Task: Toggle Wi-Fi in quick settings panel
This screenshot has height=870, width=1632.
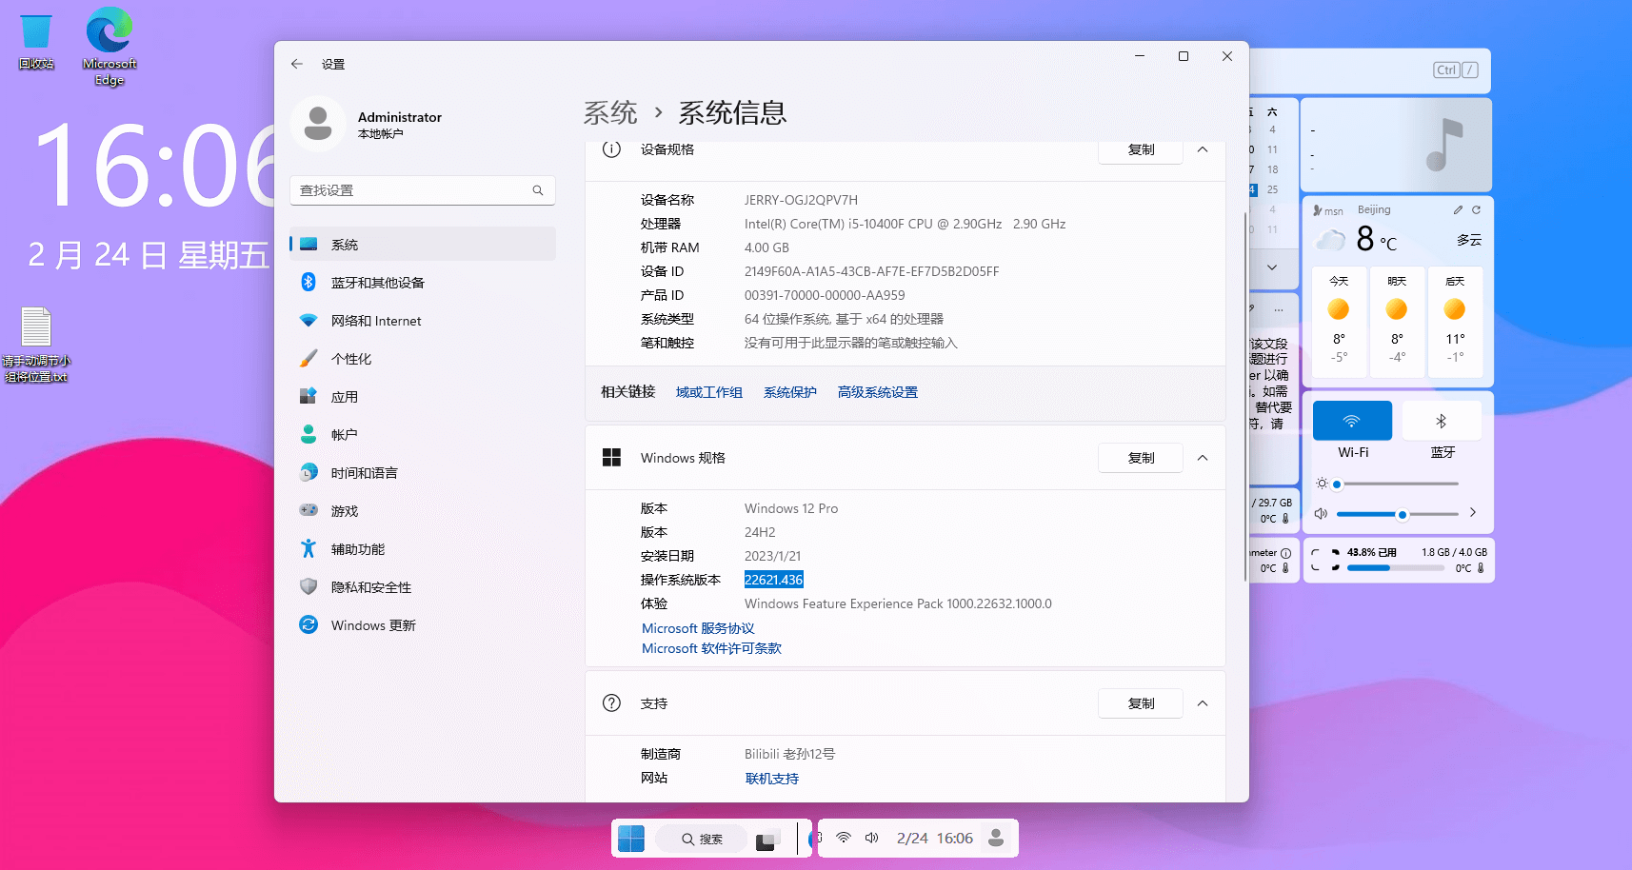Action: pos(1352,421)
